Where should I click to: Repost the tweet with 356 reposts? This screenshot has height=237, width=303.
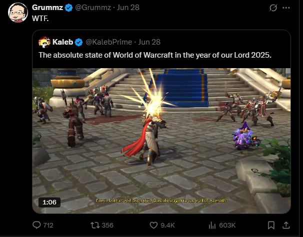click(x=102, y=225)
